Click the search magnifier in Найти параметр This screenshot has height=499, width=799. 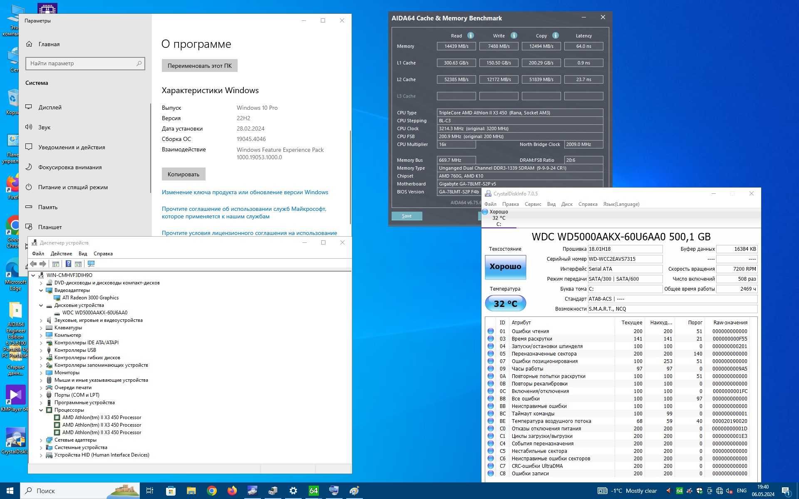click(139, 63)
